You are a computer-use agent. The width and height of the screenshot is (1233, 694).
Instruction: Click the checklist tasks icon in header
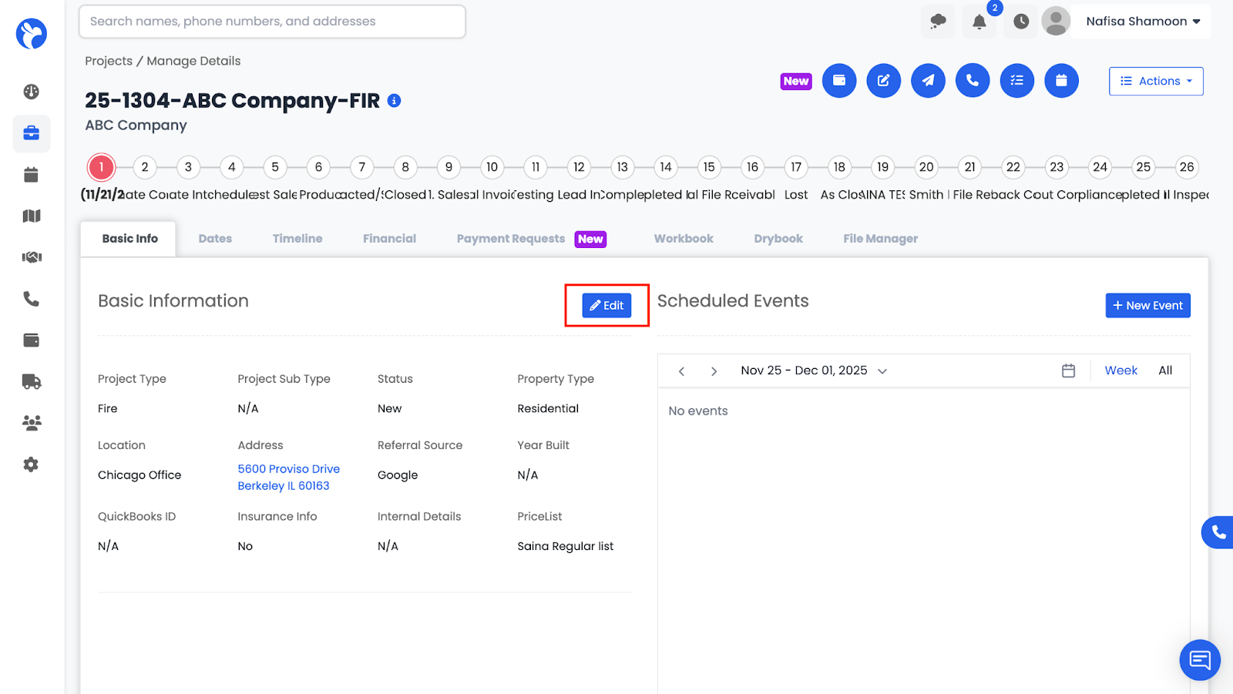[1017, 81]
